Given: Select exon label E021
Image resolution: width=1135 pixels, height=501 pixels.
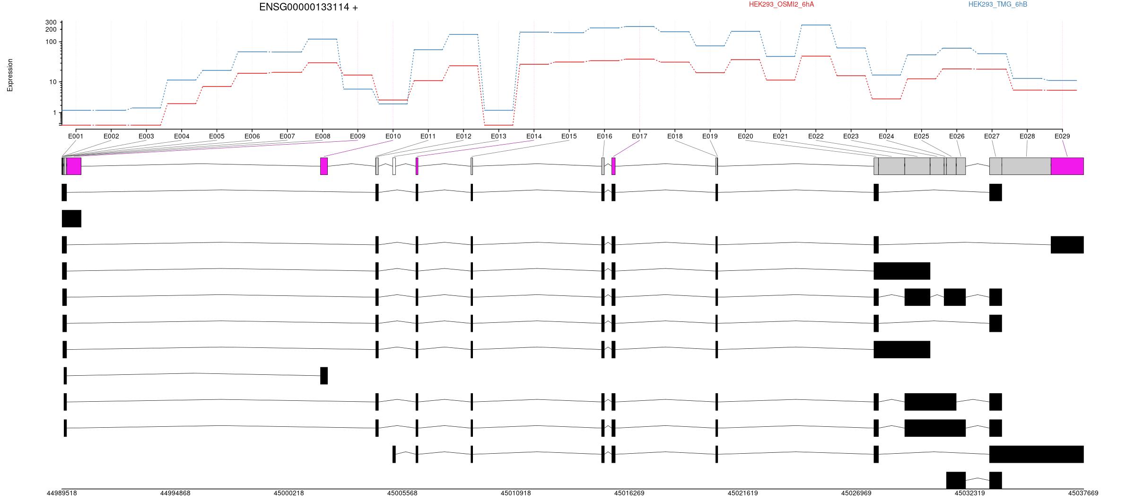Looking at the screenshot, I should 780,136.
